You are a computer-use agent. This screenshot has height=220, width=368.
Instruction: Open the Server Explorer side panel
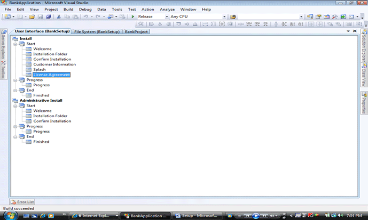tap(3, 45)
